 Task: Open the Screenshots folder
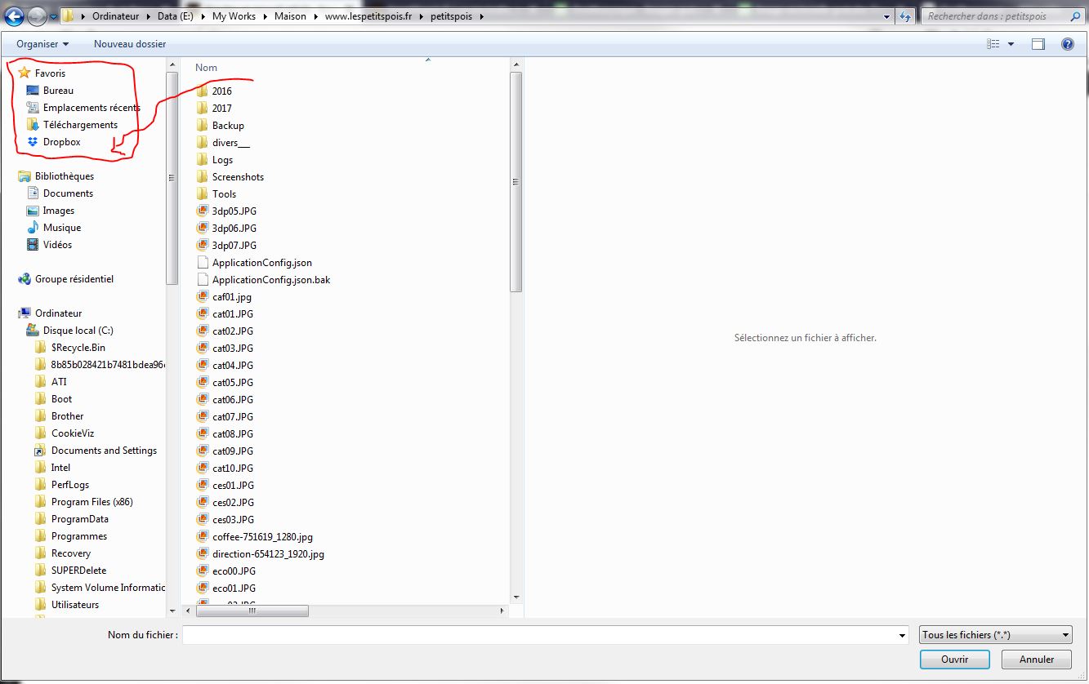237,177
